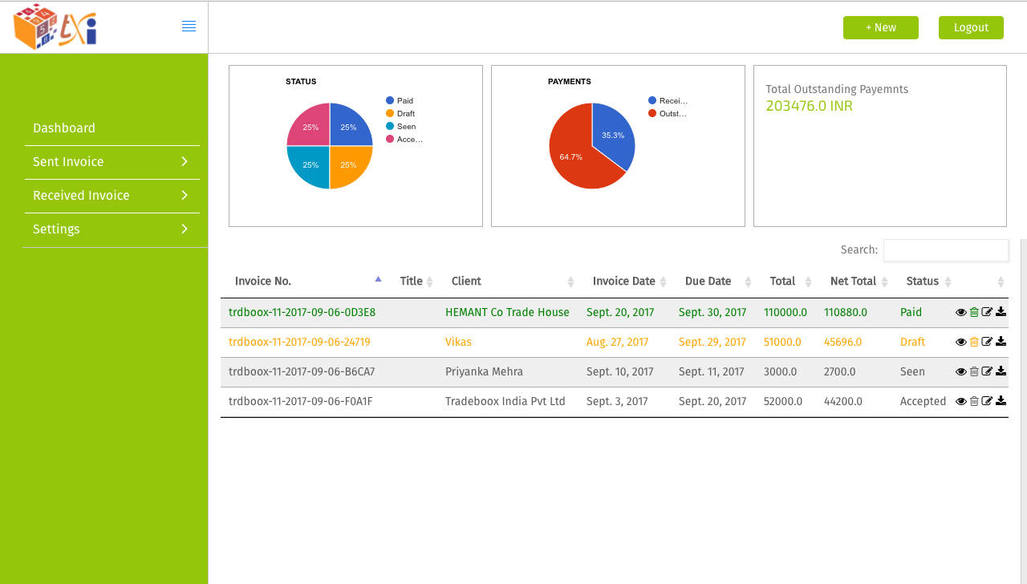Edit the Tradeboox India Pvt Ltd invoice
The width and height of the screenshot is (1027, 584).
point(987,402)
